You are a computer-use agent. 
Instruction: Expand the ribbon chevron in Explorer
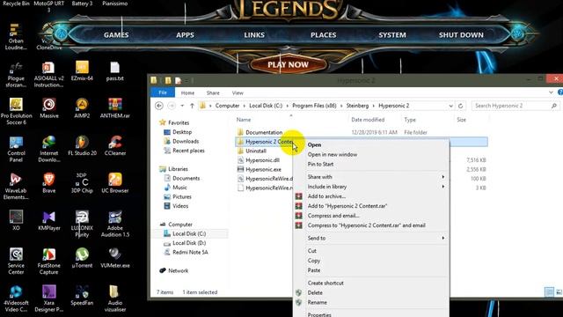coord(551,92)
